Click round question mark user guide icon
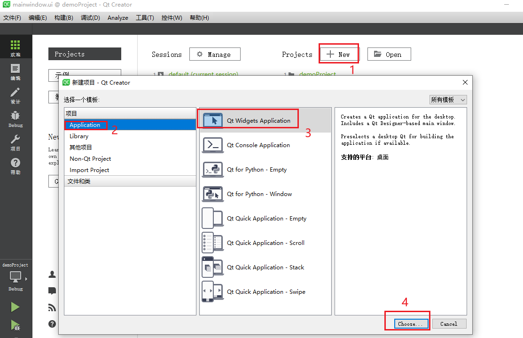This screenshot has width=523, height=338. (52, 323)
